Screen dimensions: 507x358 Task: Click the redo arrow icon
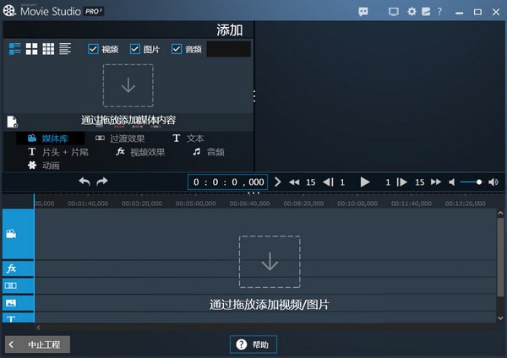[x=102, y=182]
